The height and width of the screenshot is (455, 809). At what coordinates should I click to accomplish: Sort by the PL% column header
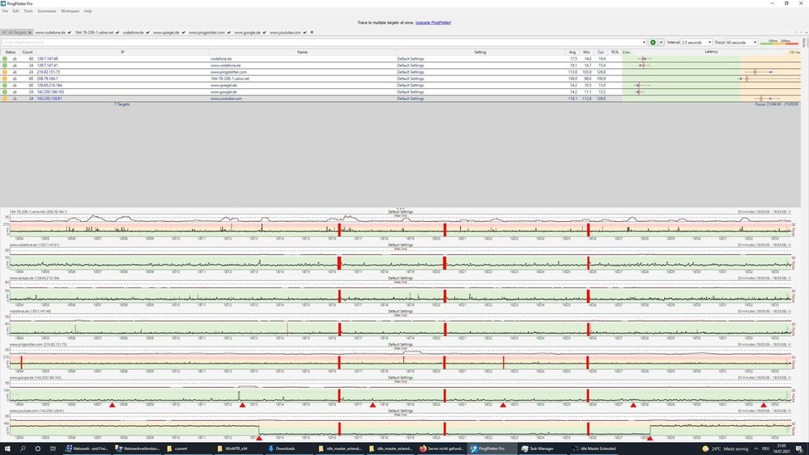(x=615, y=52)
